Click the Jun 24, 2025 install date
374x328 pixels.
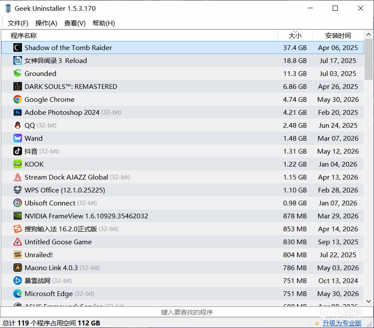(338, 125)
